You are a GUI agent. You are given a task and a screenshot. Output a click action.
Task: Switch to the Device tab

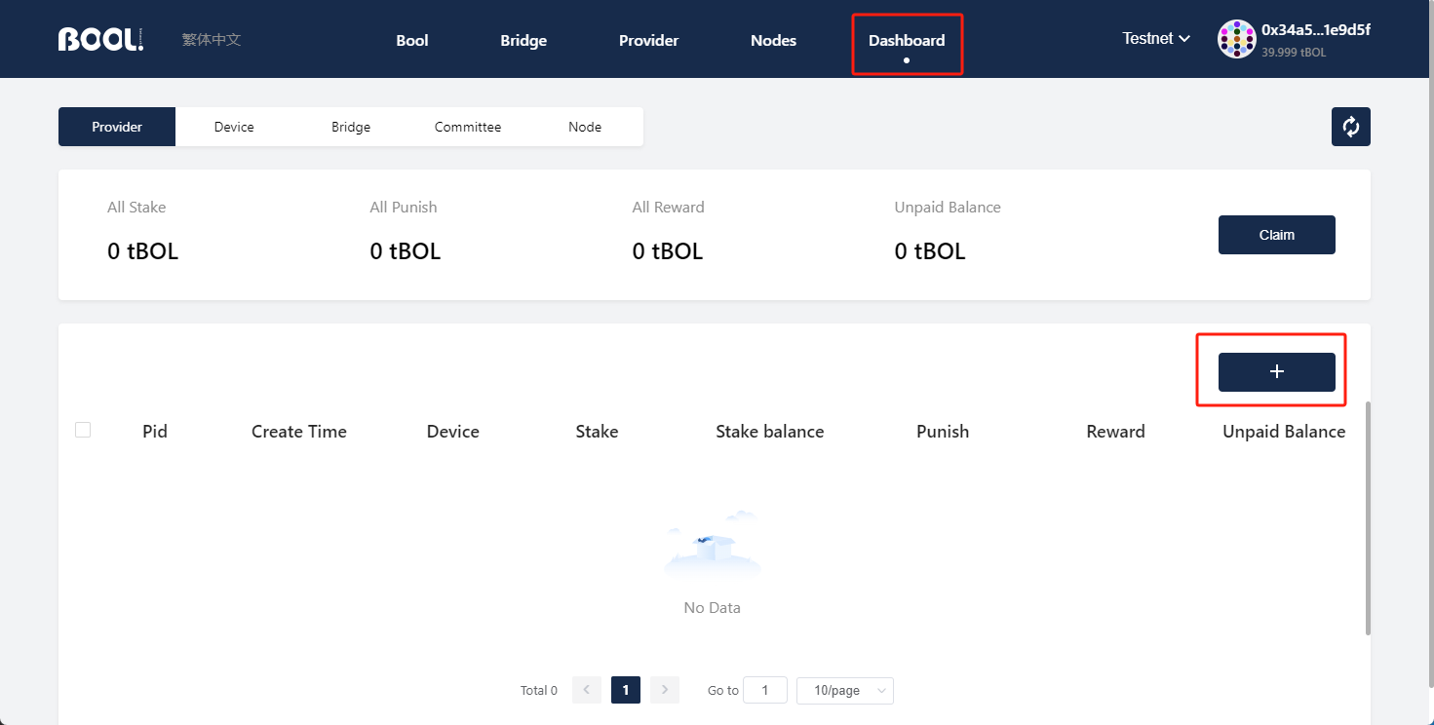(x=234, y=126)
